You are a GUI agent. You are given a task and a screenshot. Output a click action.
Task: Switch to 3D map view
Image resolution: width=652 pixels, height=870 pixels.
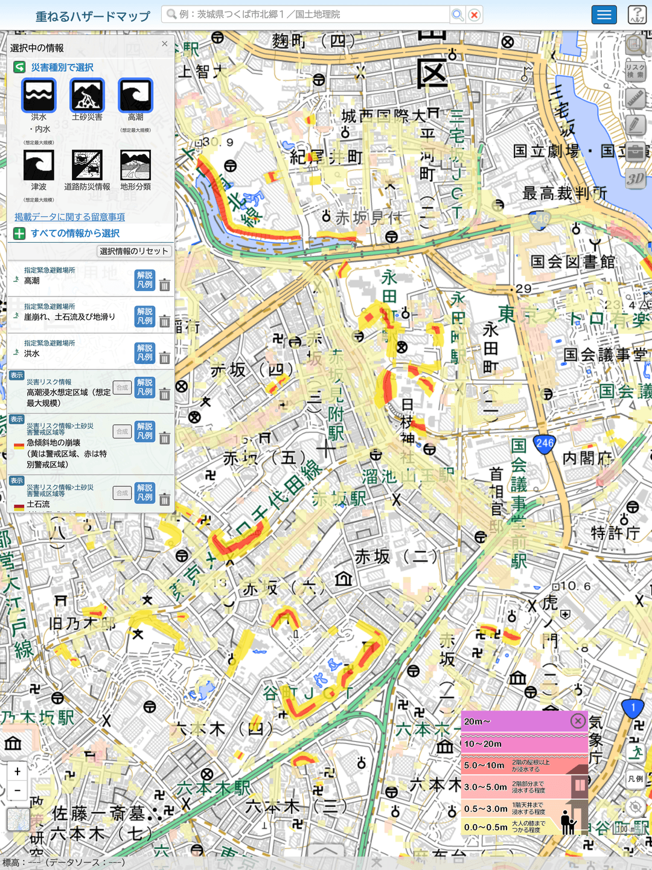coord(635,179)
